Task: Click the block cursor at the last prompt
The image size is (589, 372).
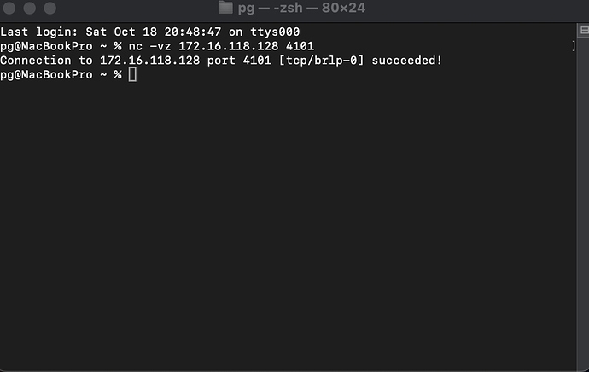Action: [132, 75]
